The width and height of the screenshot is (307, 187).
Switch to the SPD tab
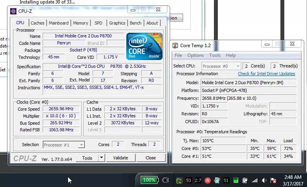click(x=98, y=23)
